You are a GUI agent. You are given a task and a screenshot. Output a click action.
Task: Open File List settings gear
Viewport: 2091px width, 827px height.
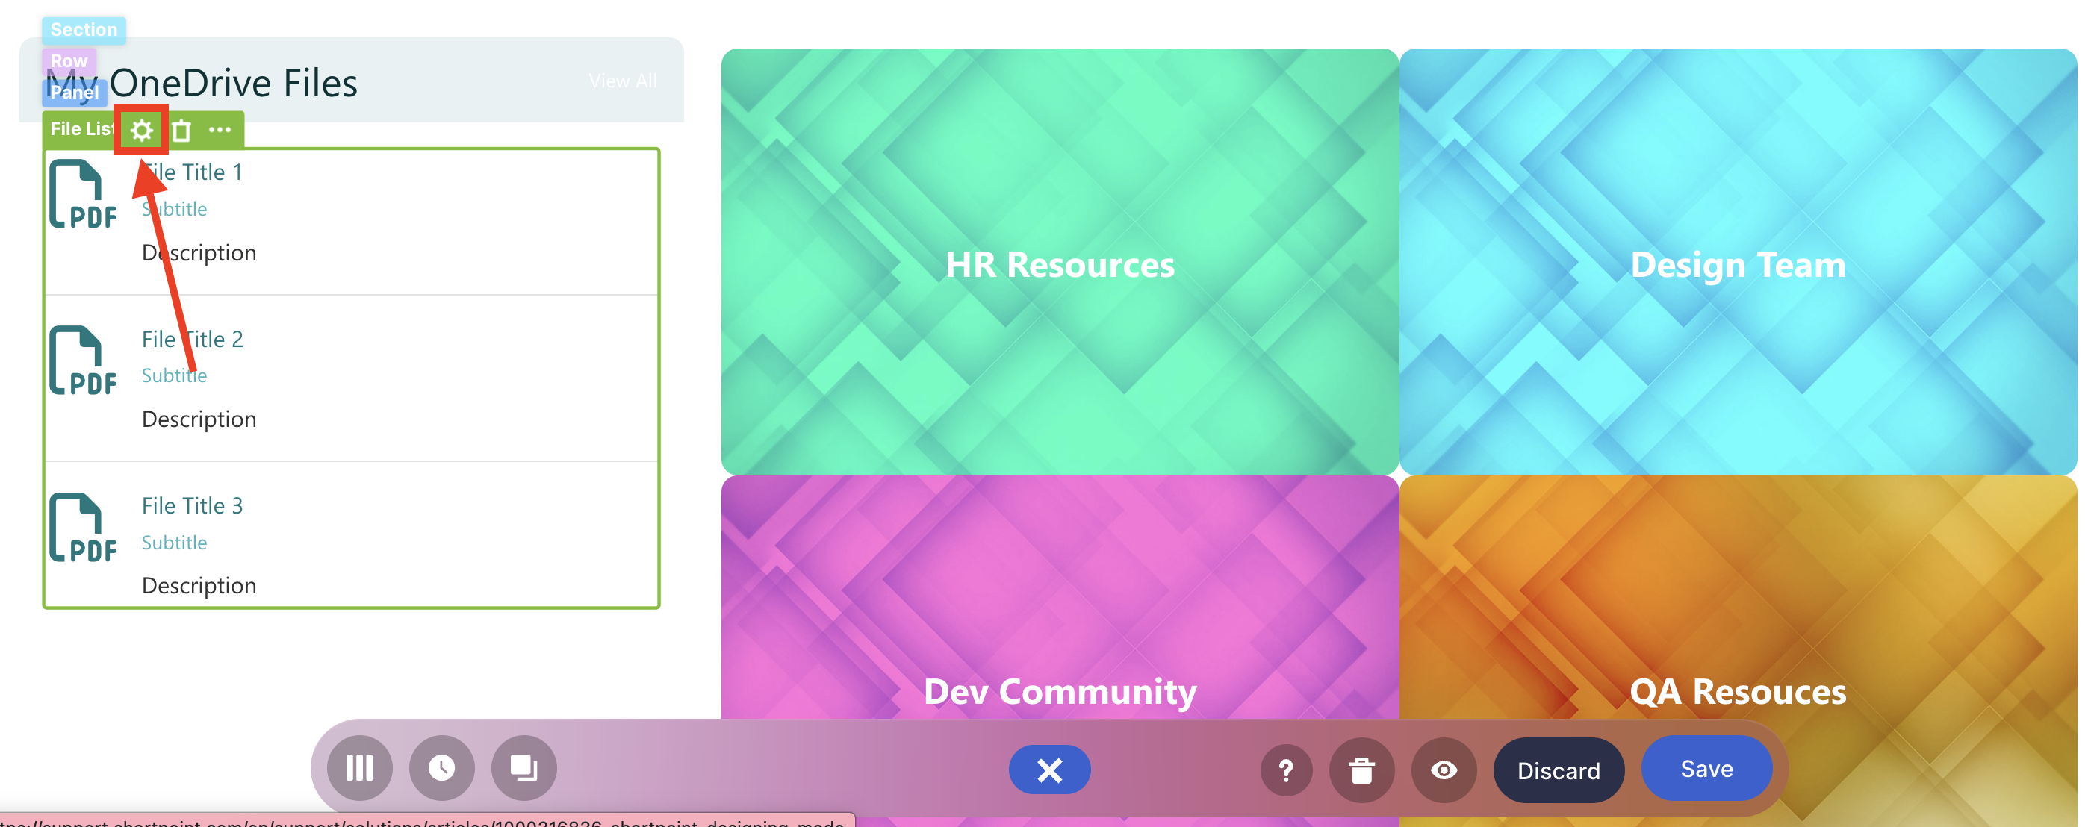tap(141, 130)
